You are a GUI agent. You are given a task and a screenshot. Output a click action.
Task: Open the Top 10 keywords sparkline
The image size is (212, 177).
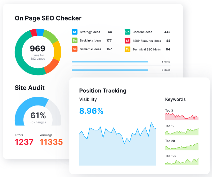182,131
